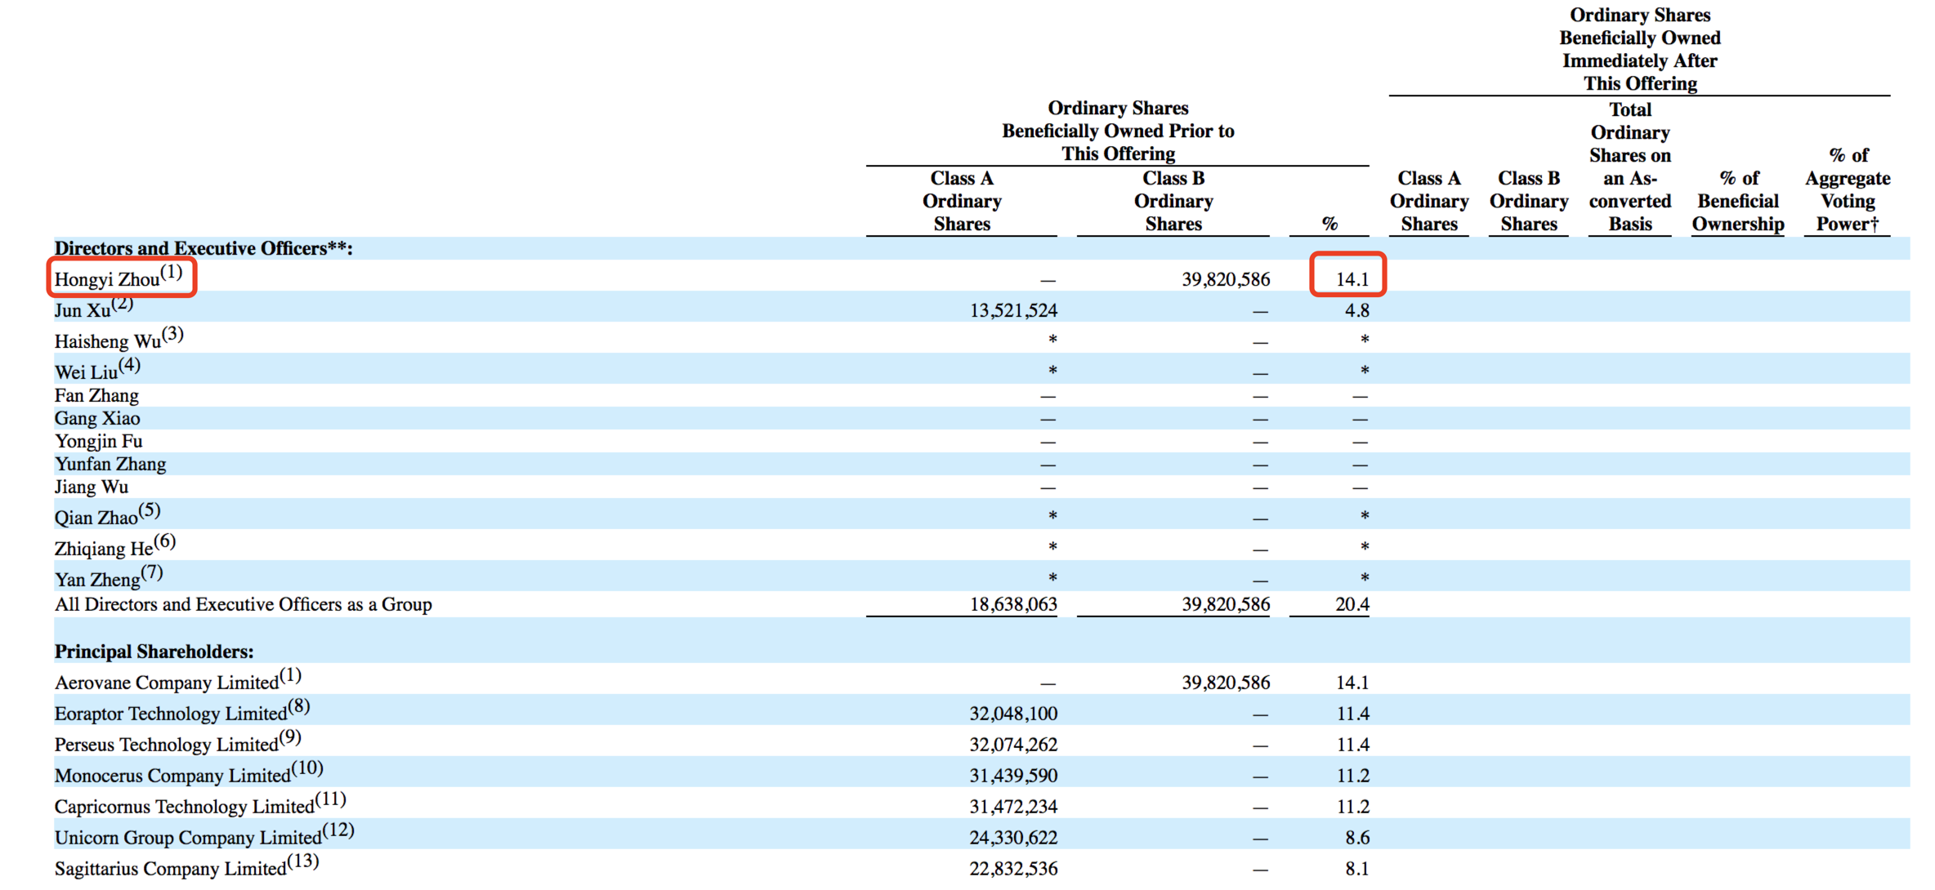This screenshot has height=890, width=1935.
Task: Click Perseus Technology Limited's 11.4 percentage
Action: pyautogui.click(x=1352, y=745)
